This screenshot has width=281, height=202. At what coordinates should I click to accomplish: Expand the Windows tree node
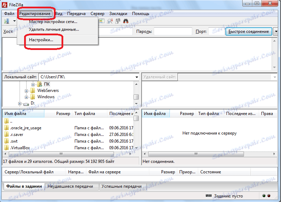pyautogui.click(x=26, y=97)
